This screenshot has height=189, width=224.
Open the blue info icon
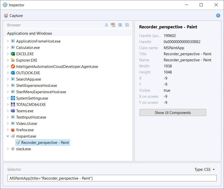pos(218,15)
